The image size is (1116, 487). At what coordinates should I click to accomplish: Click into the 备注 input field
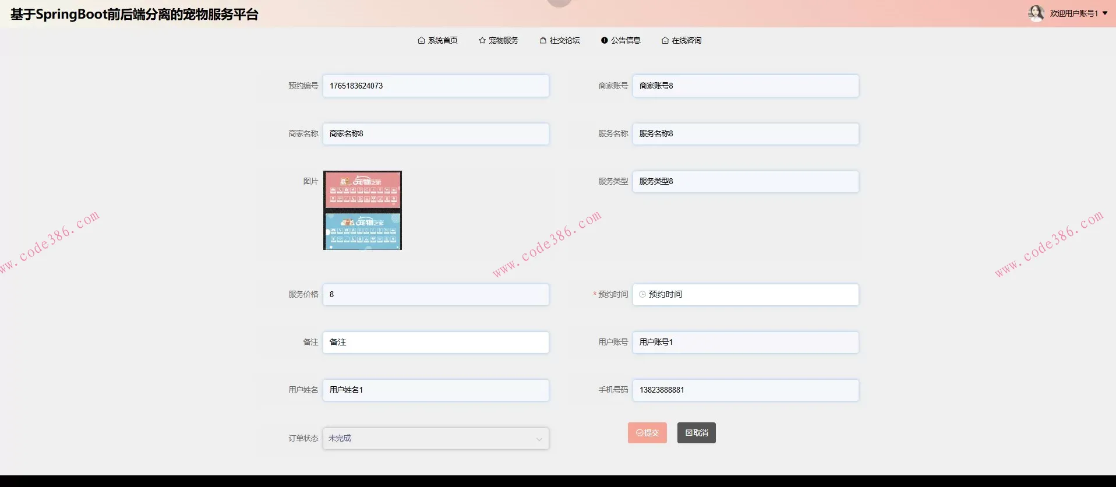(x=436, y=342)
